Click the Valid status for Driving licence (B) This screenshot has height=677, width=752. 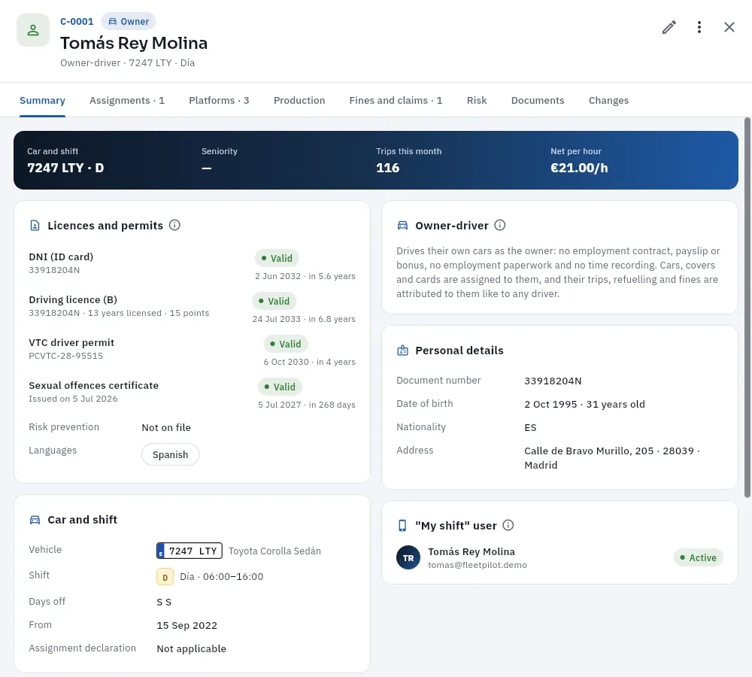(x=274, y=301)
